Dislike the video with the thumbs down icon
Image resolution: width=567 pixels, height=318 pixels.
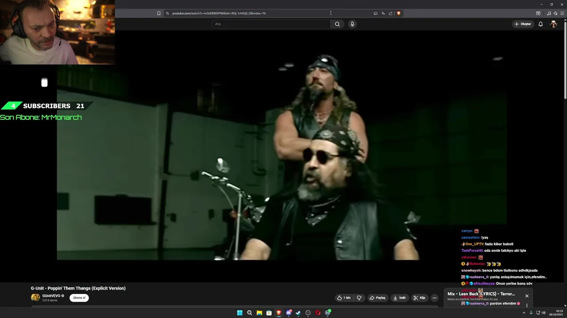click(x=359, y=298)
